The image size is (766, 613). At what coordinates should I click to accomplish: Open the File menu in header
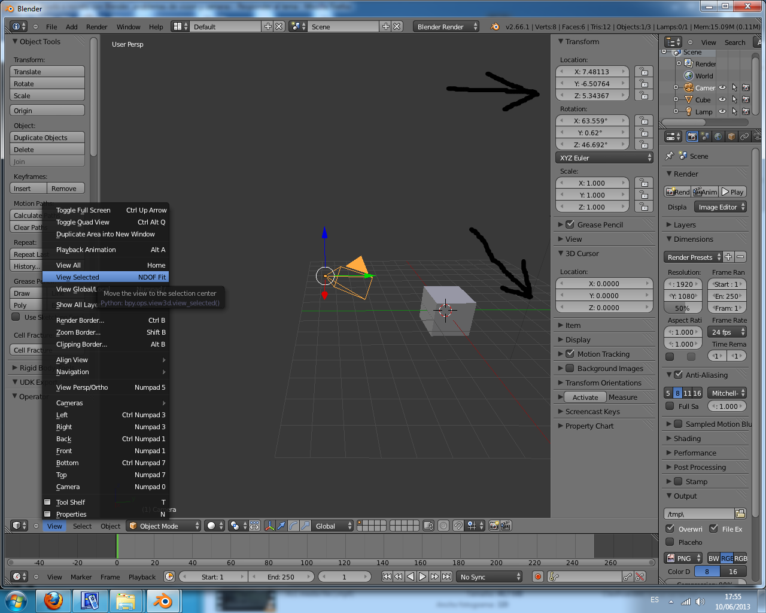click(51, 27)
